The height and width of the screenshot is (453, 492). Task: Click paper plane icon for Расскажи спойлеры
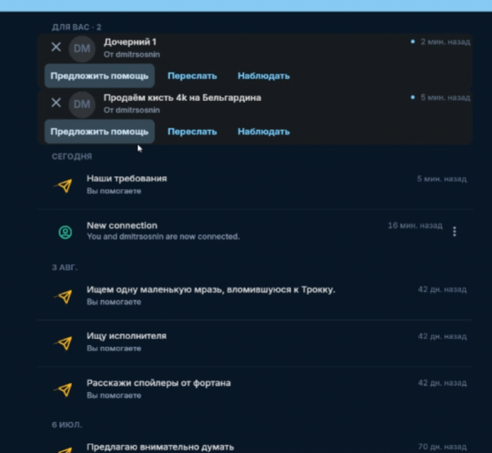[x=64, y=390]
